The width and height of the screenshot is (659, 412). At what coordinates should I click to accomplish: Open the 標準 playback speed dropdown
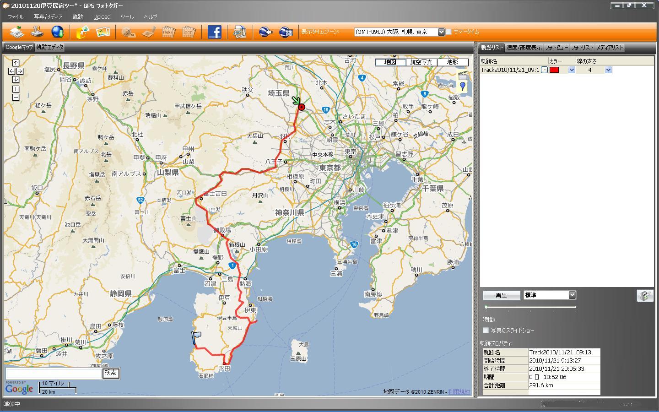(x=572, y=295)
